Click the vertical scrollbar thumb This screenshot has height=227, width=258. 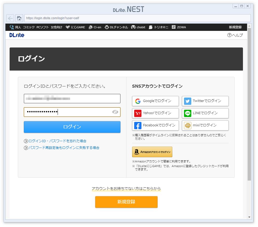tap(249, 104)
